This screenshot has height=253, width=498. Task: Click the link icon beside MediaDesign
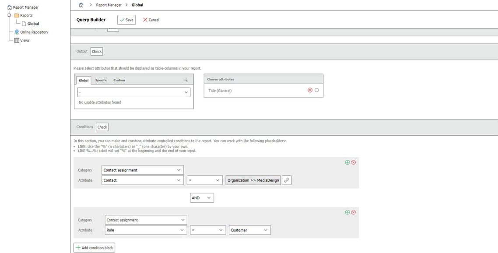pyautogui.click(x=287, y=180)
